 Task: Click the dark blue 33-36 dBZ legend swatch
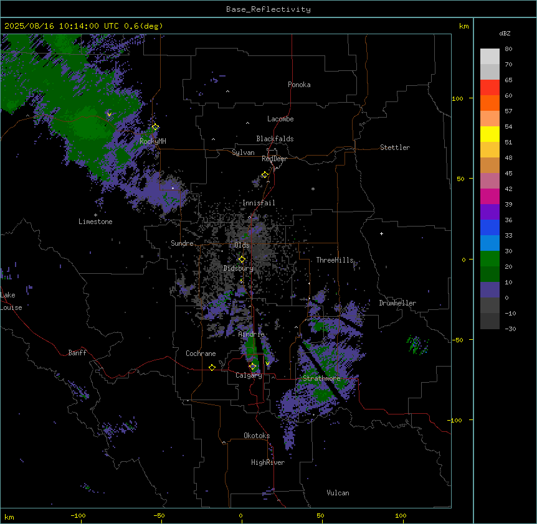pos(490,227)
